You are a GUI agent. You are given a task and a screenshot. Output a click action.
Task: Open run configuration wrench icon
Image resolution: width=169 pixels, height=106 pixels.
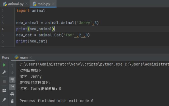point(4,72)
